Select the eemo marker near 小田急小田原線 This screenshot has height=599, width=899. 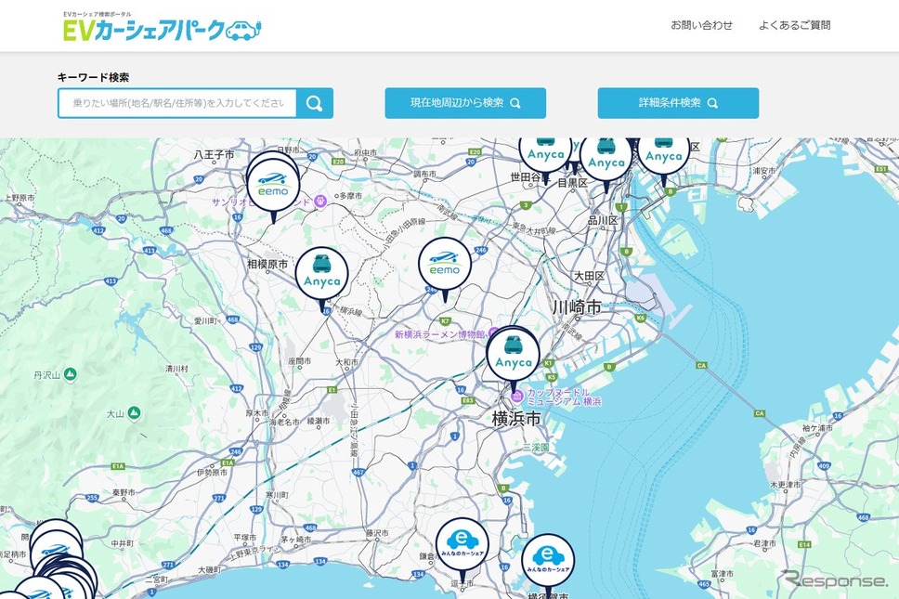tap(445, 266)
